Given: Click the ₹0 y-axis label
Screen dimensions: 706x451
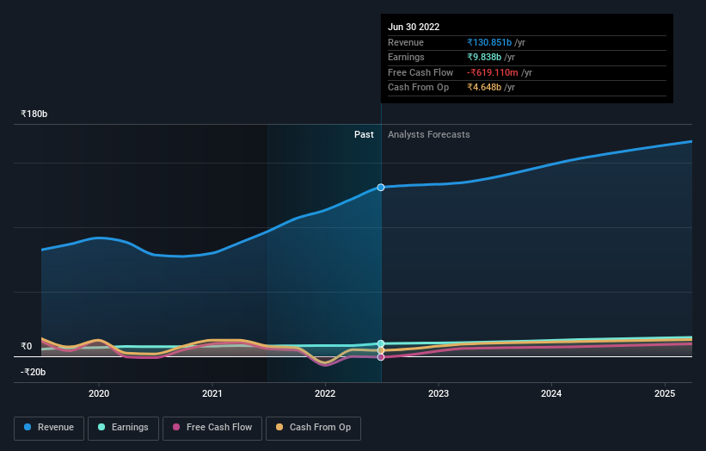Looking at the screenshot, I should pos(27,347).
